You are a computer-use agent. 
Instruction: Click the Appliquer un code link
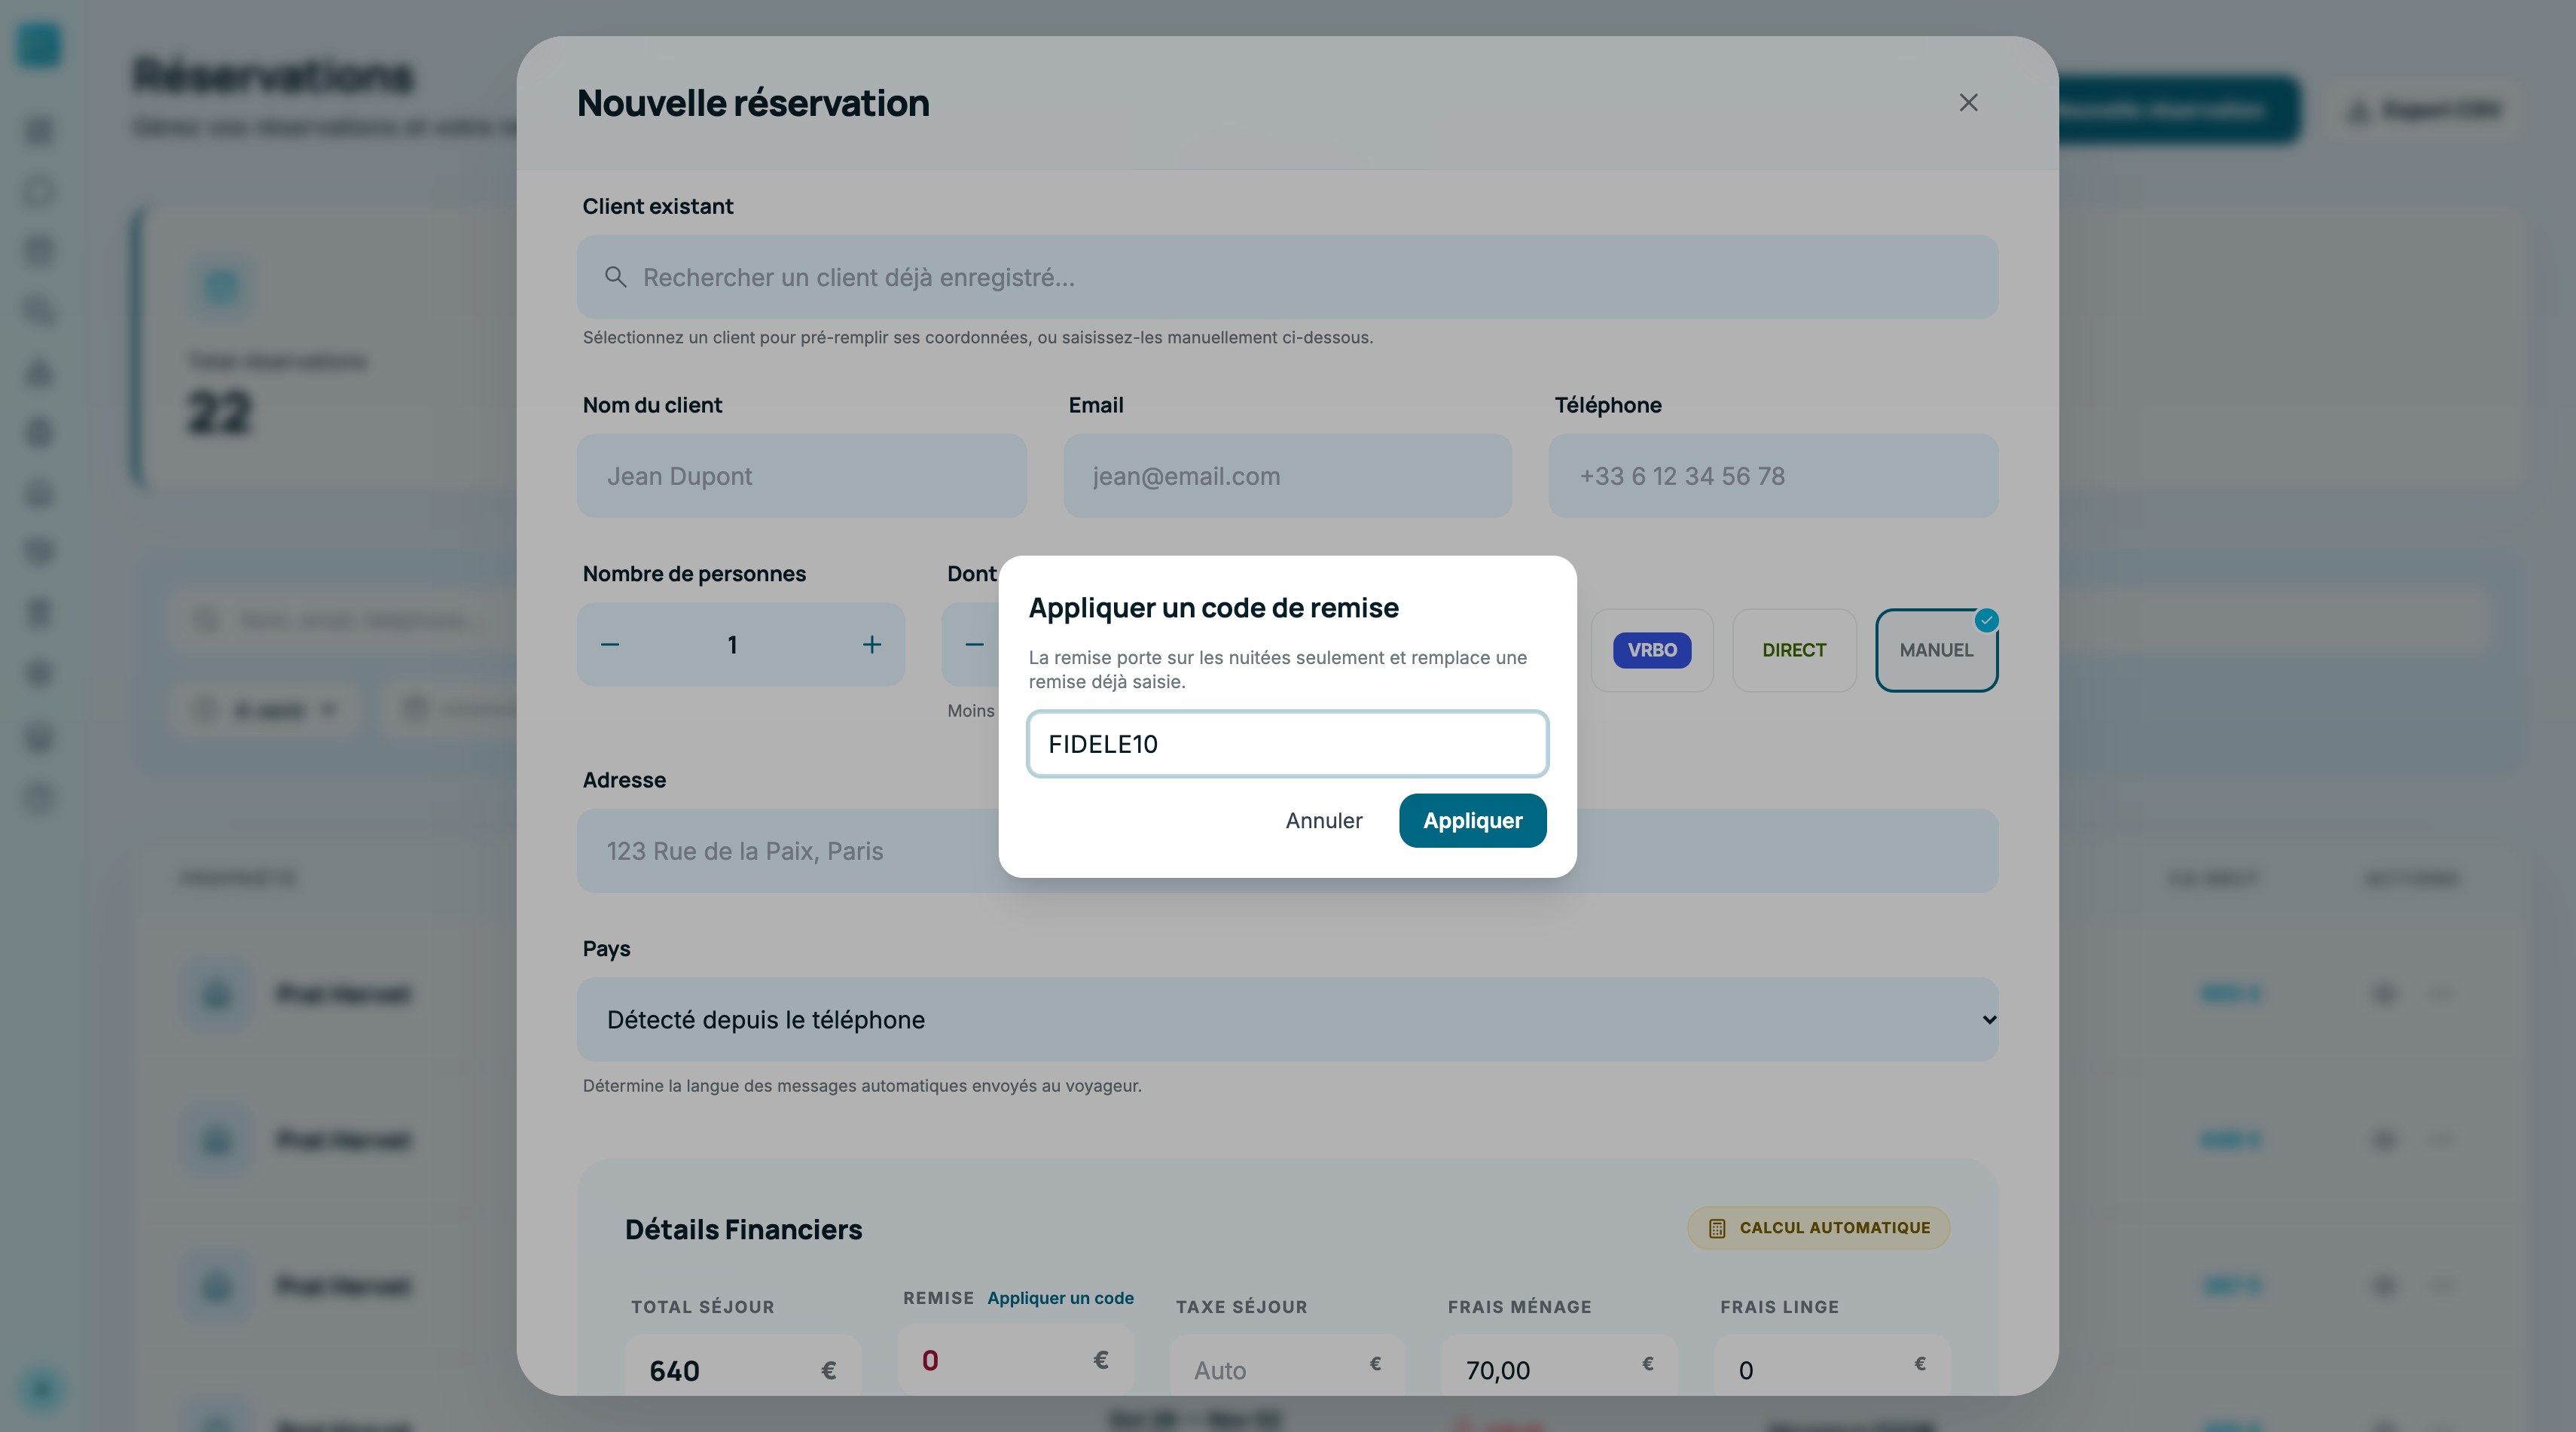click(x=1060, y=1298)
